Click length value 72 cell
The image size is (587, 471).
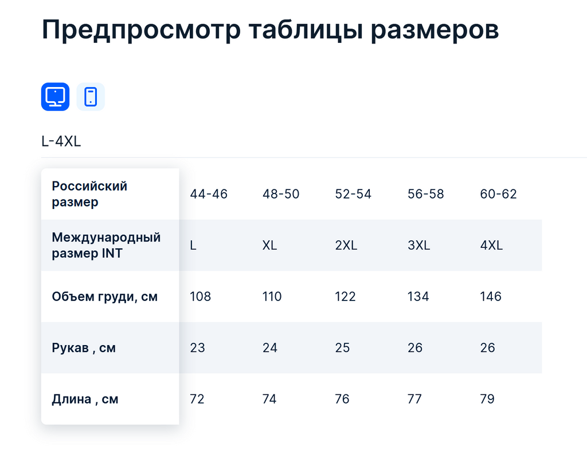[197, 399]
